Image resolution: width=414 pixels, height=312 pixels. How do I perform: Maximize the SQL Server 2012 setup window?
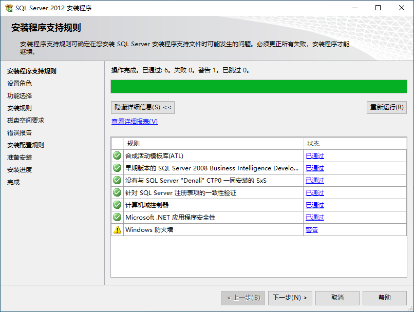tap(378, 8)
